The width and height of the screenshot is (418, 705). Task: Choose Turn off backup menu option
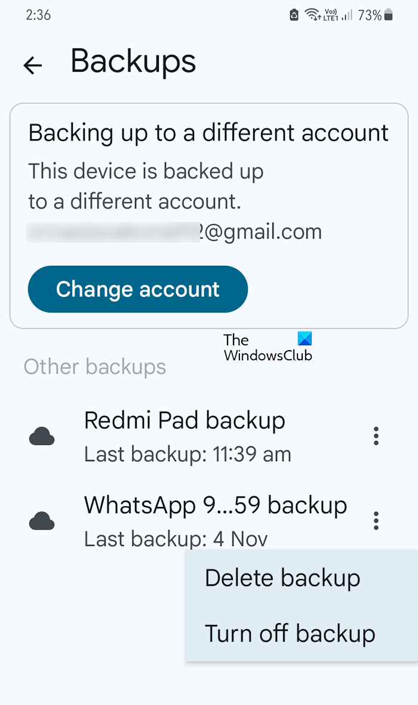(x=290, y=633)
